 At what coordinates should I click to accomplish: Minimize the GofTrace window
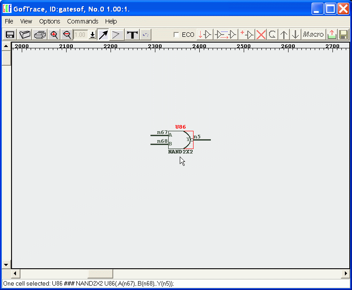317,9
